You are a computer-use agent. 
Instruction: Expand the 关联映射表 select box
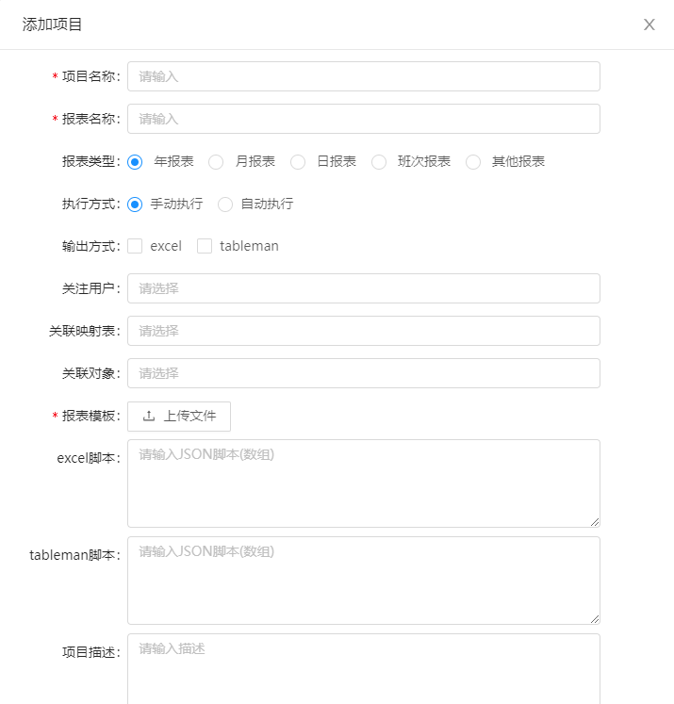pos(363,331)
